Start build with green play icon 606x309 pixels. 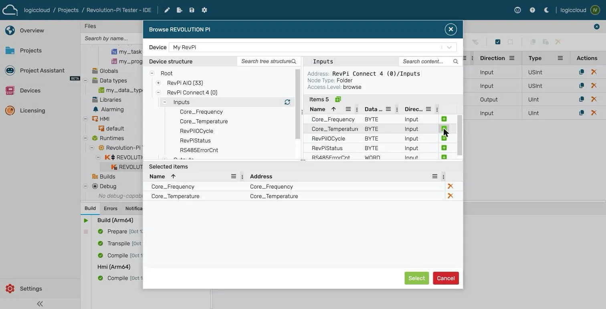[x=86, y=221]
